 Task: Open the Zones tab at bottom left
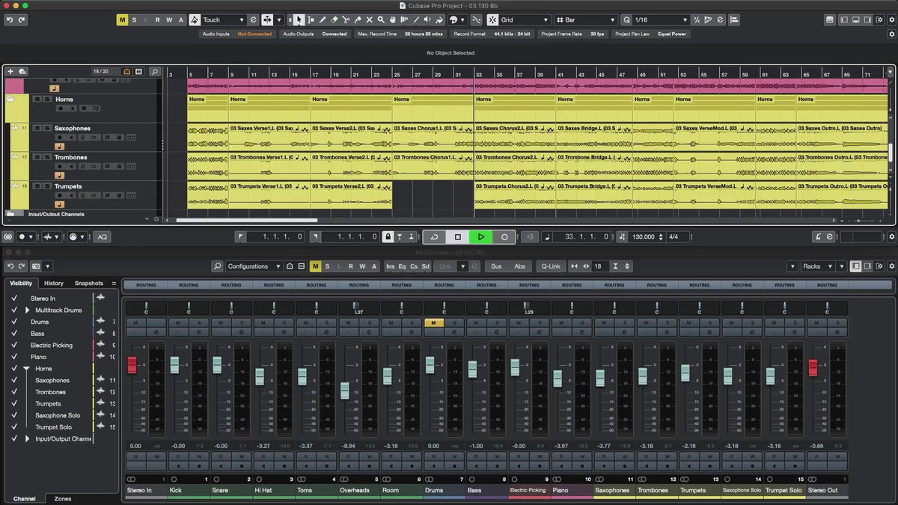(x=63, y=498)
